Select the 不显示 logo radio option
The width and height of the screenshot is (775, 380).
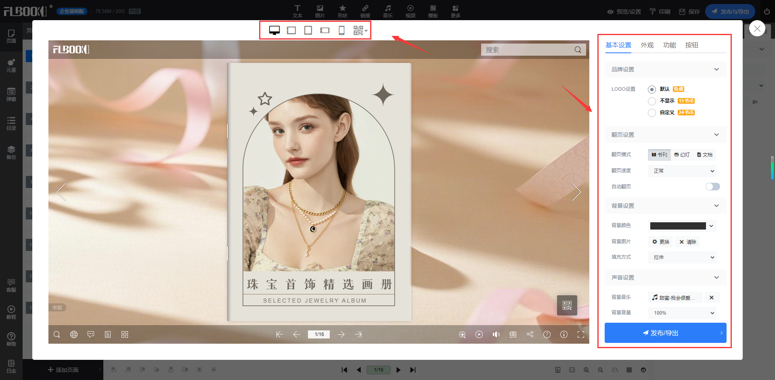652,101
